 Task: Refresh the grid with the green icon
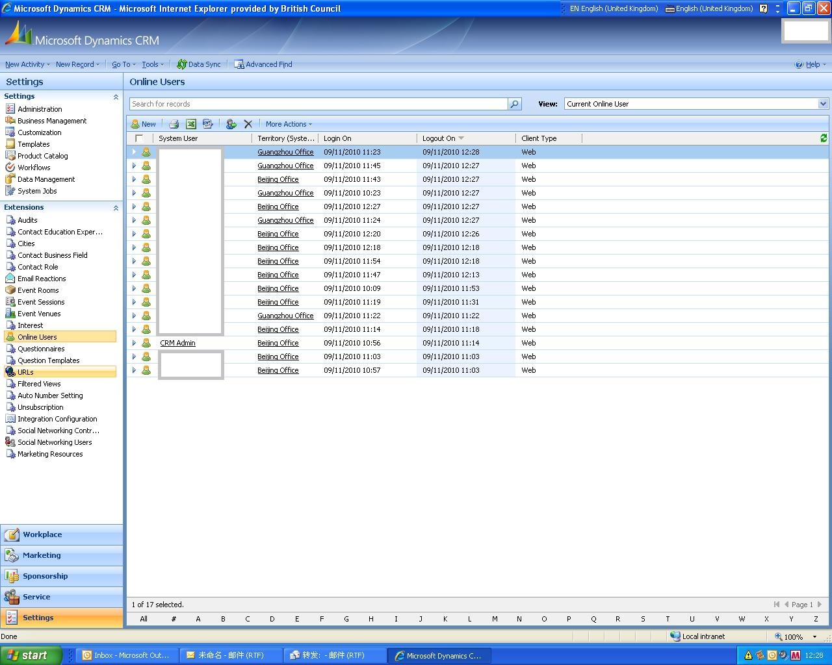click(x=824, y=138)
